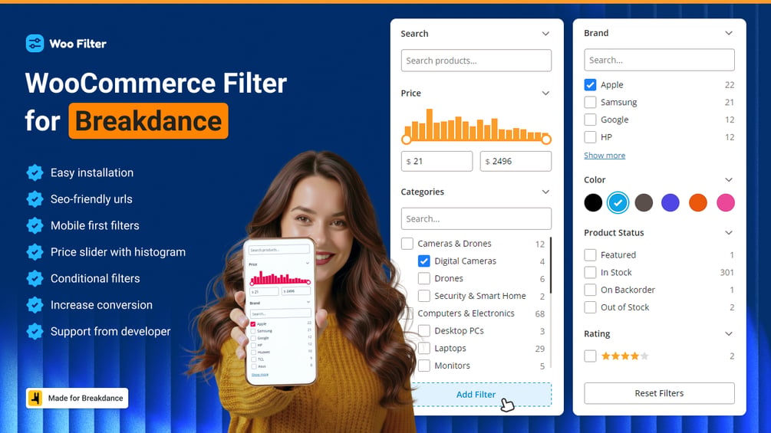Click the WooCommerce Filter heading
Screen dimensions: 771x433
[x=156, y=83]
